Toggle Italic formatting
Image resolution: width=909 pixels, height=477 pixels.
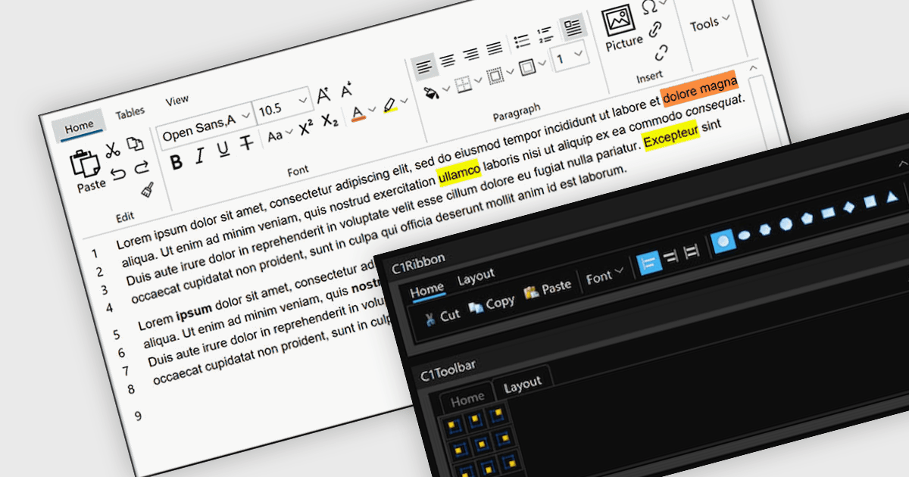tap(200, 156)
